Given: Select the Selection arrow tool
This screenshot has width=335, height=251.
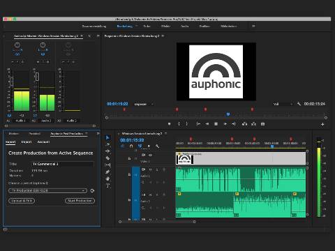Looking at the screenshot, I should pyautogui.click(x=107, y=137).
